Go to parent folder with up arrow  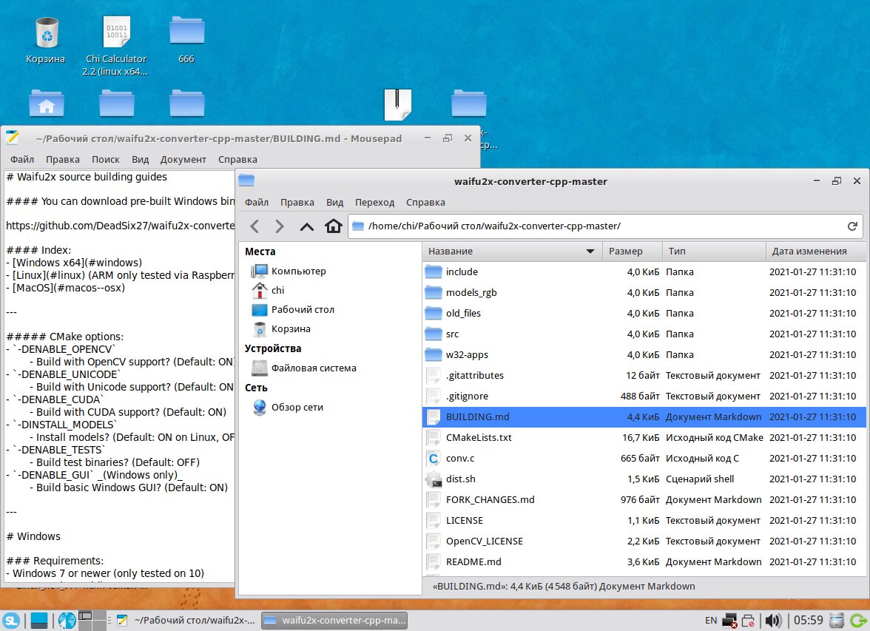(307, 226)
